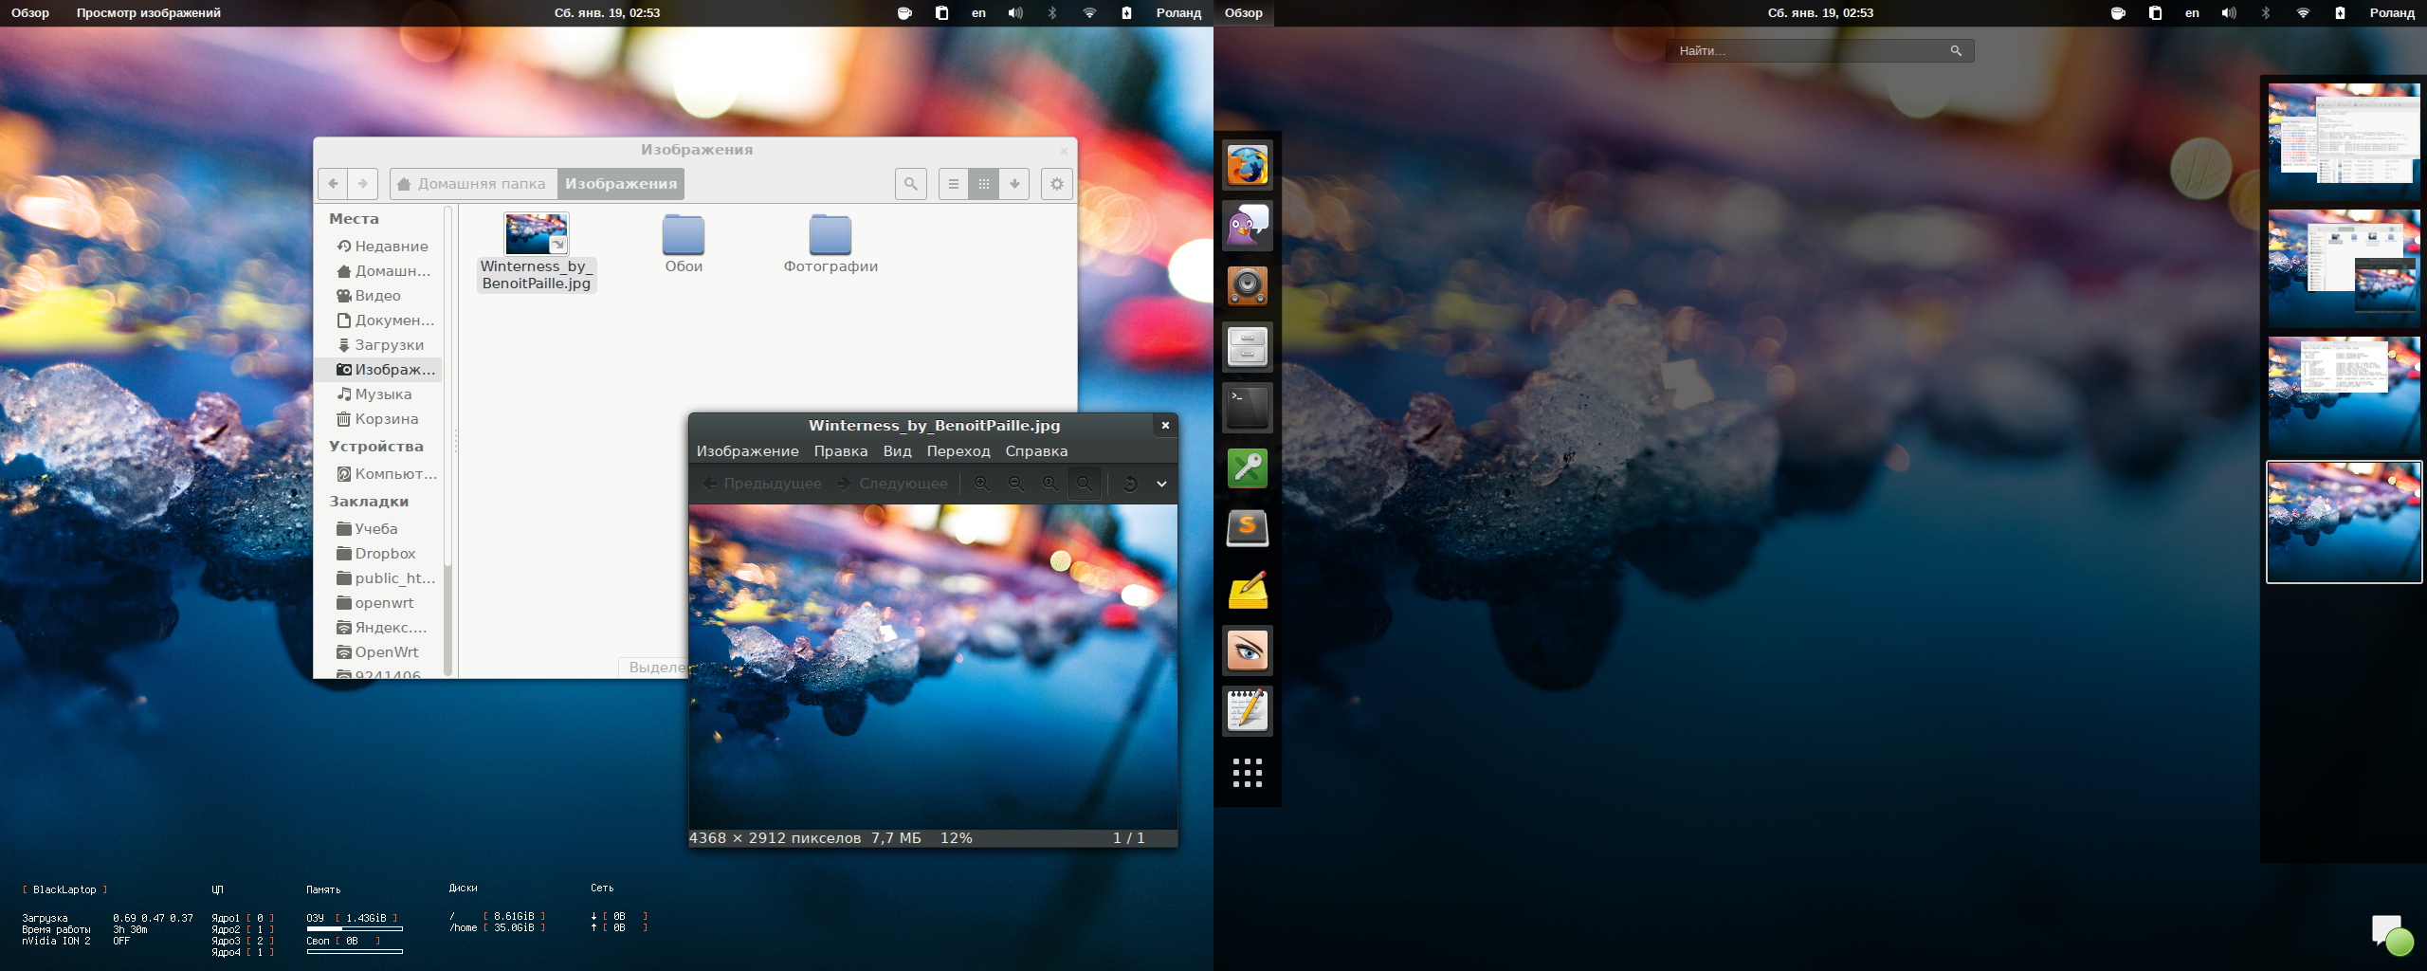This screenshot has height=971, width=2427.
Task: Open Роланд user menu above file manager screen
Action: [1178, 13]
